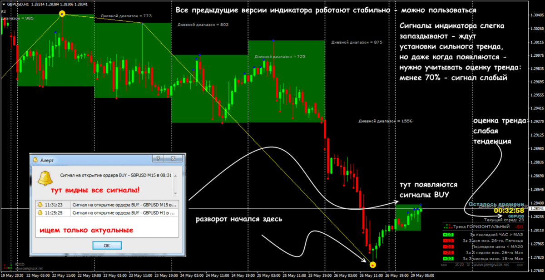Click the red -15 trend score badge
This screenshot has width=545, height=280.
(448, 240)
